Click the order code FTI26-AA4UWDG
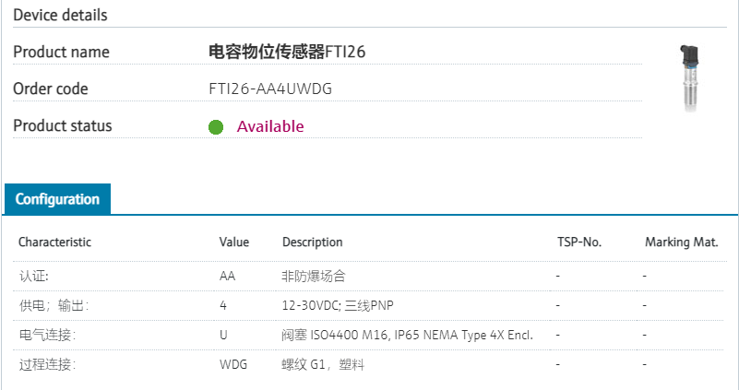 [270, 89]
